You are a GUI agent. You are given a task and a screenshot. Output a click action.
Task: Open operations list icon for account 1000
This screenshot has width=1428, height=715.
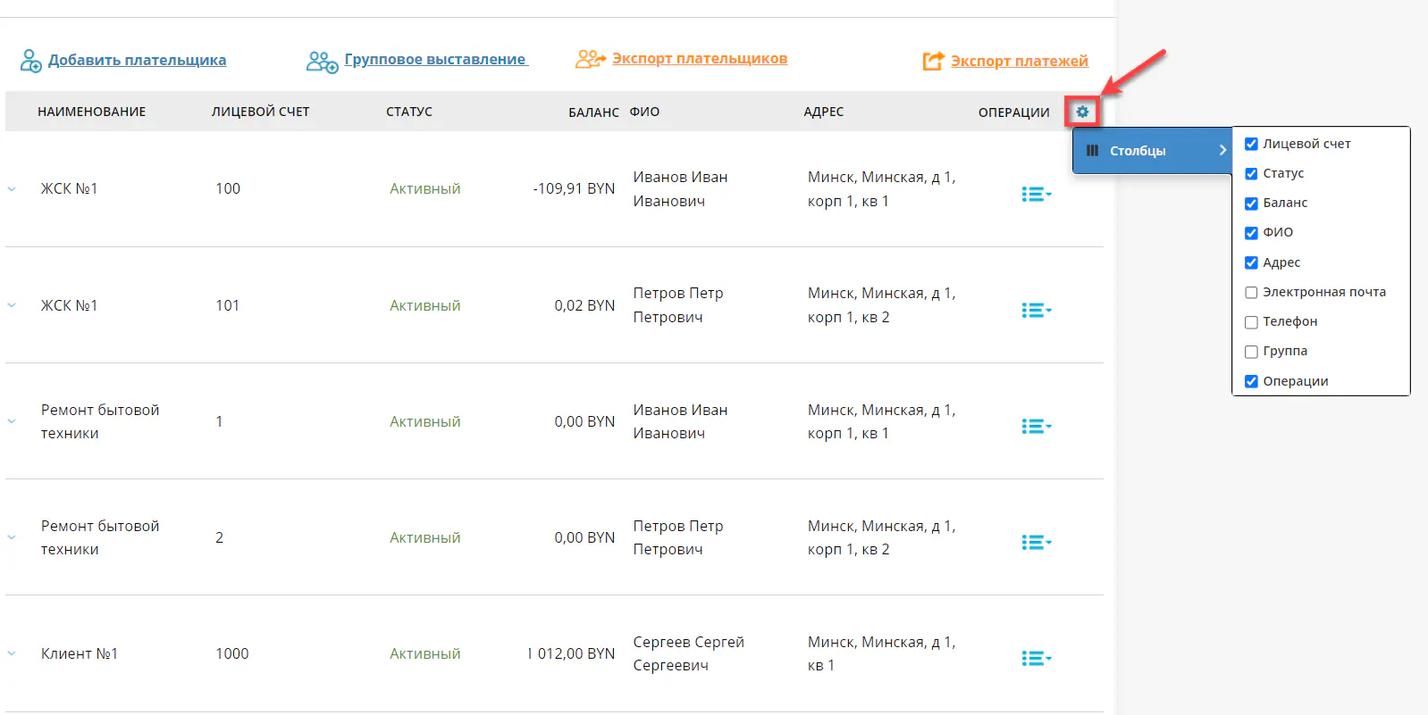pyautogui.click(x=1036, y=659)
